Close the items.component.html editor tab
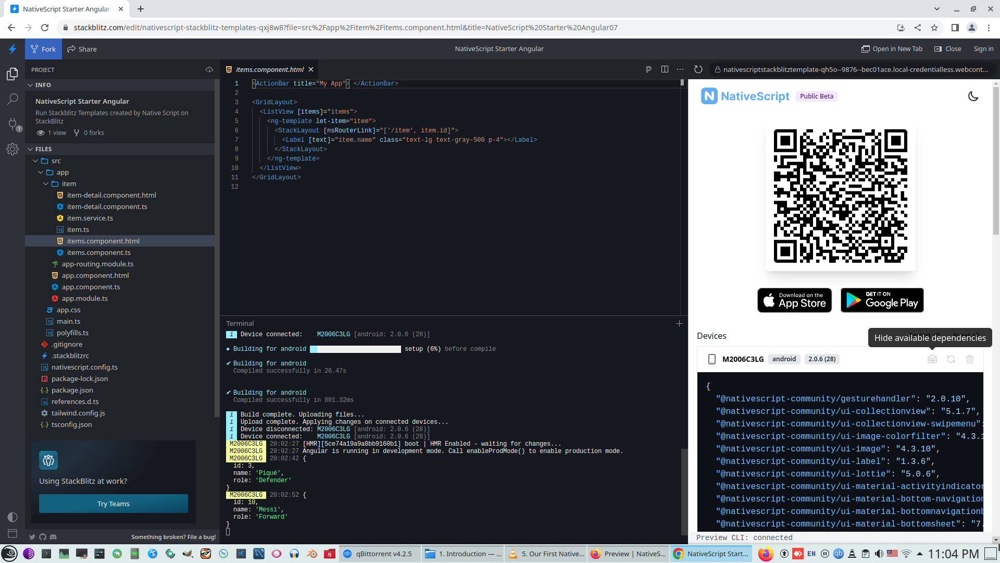The height and width of the screenshot is (563, 1000). tap(311, 69)
